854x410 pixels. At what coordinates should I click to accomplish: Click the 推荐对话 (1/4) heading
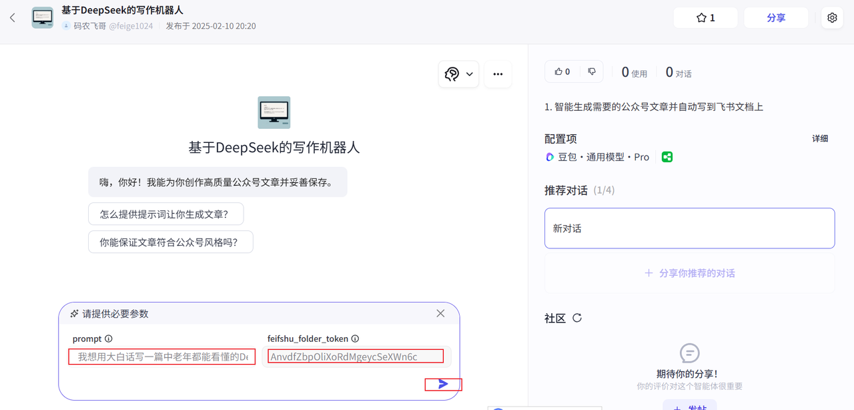(x=579, y=190)
